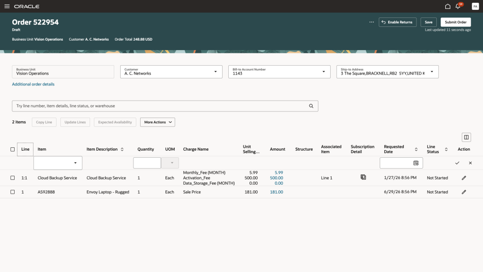Open the Additional order details link
The width and height of the screenshot is (483, 272).
pos(33,85)
